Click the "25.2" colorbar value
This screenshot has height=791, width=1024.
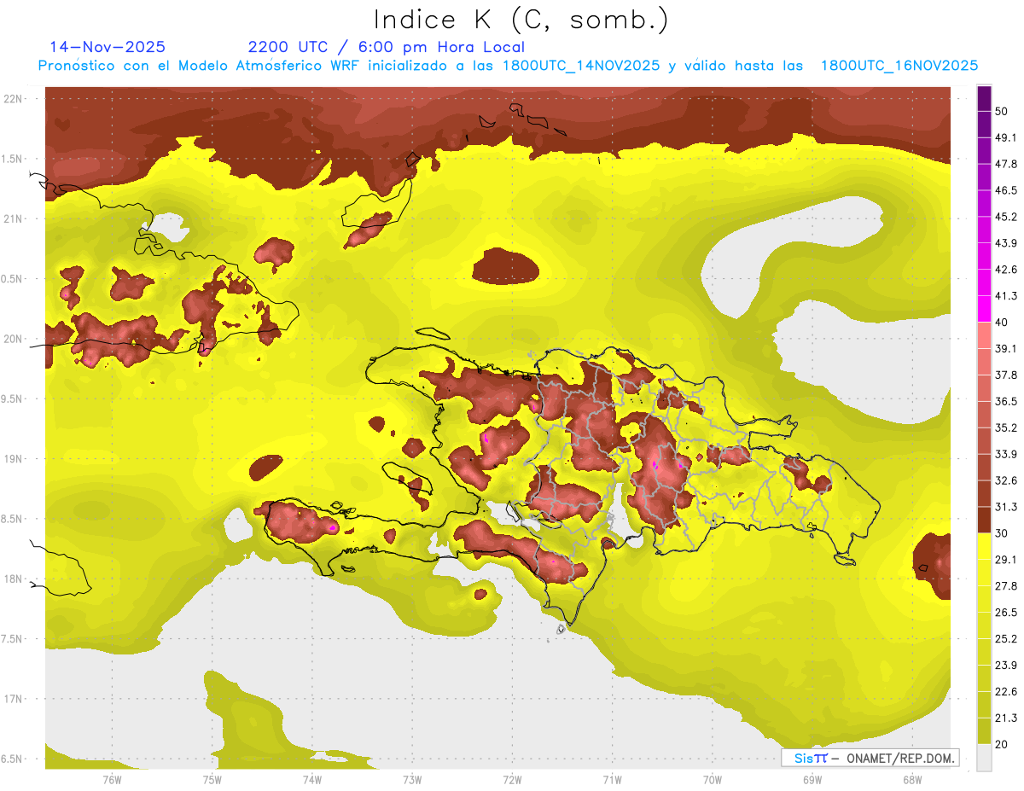[x=1006, y=638]
